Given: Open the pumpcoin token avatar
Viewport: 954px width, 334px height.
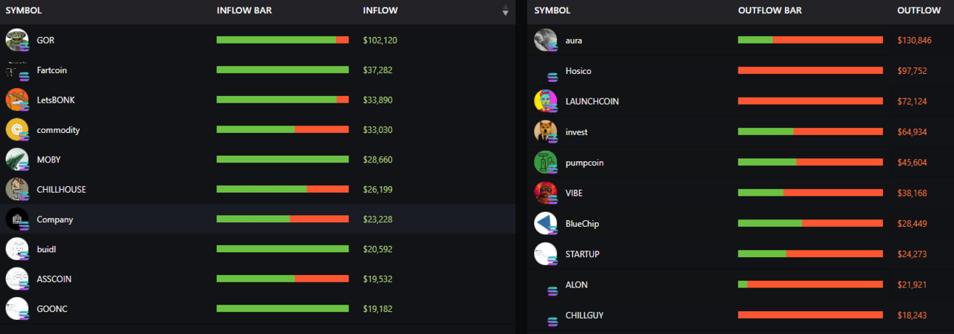Looking at the screenshot, I should click(x=545, y=162).
